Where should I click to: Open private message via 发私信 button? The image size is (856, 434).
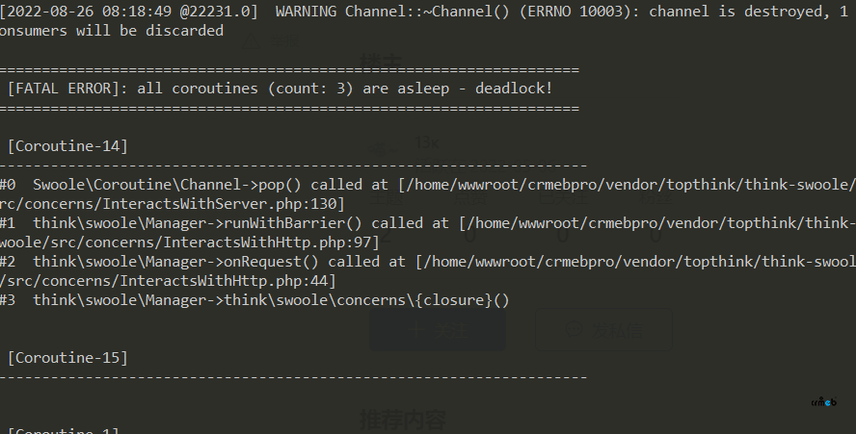pyautogui.click(x=603, y=330)
